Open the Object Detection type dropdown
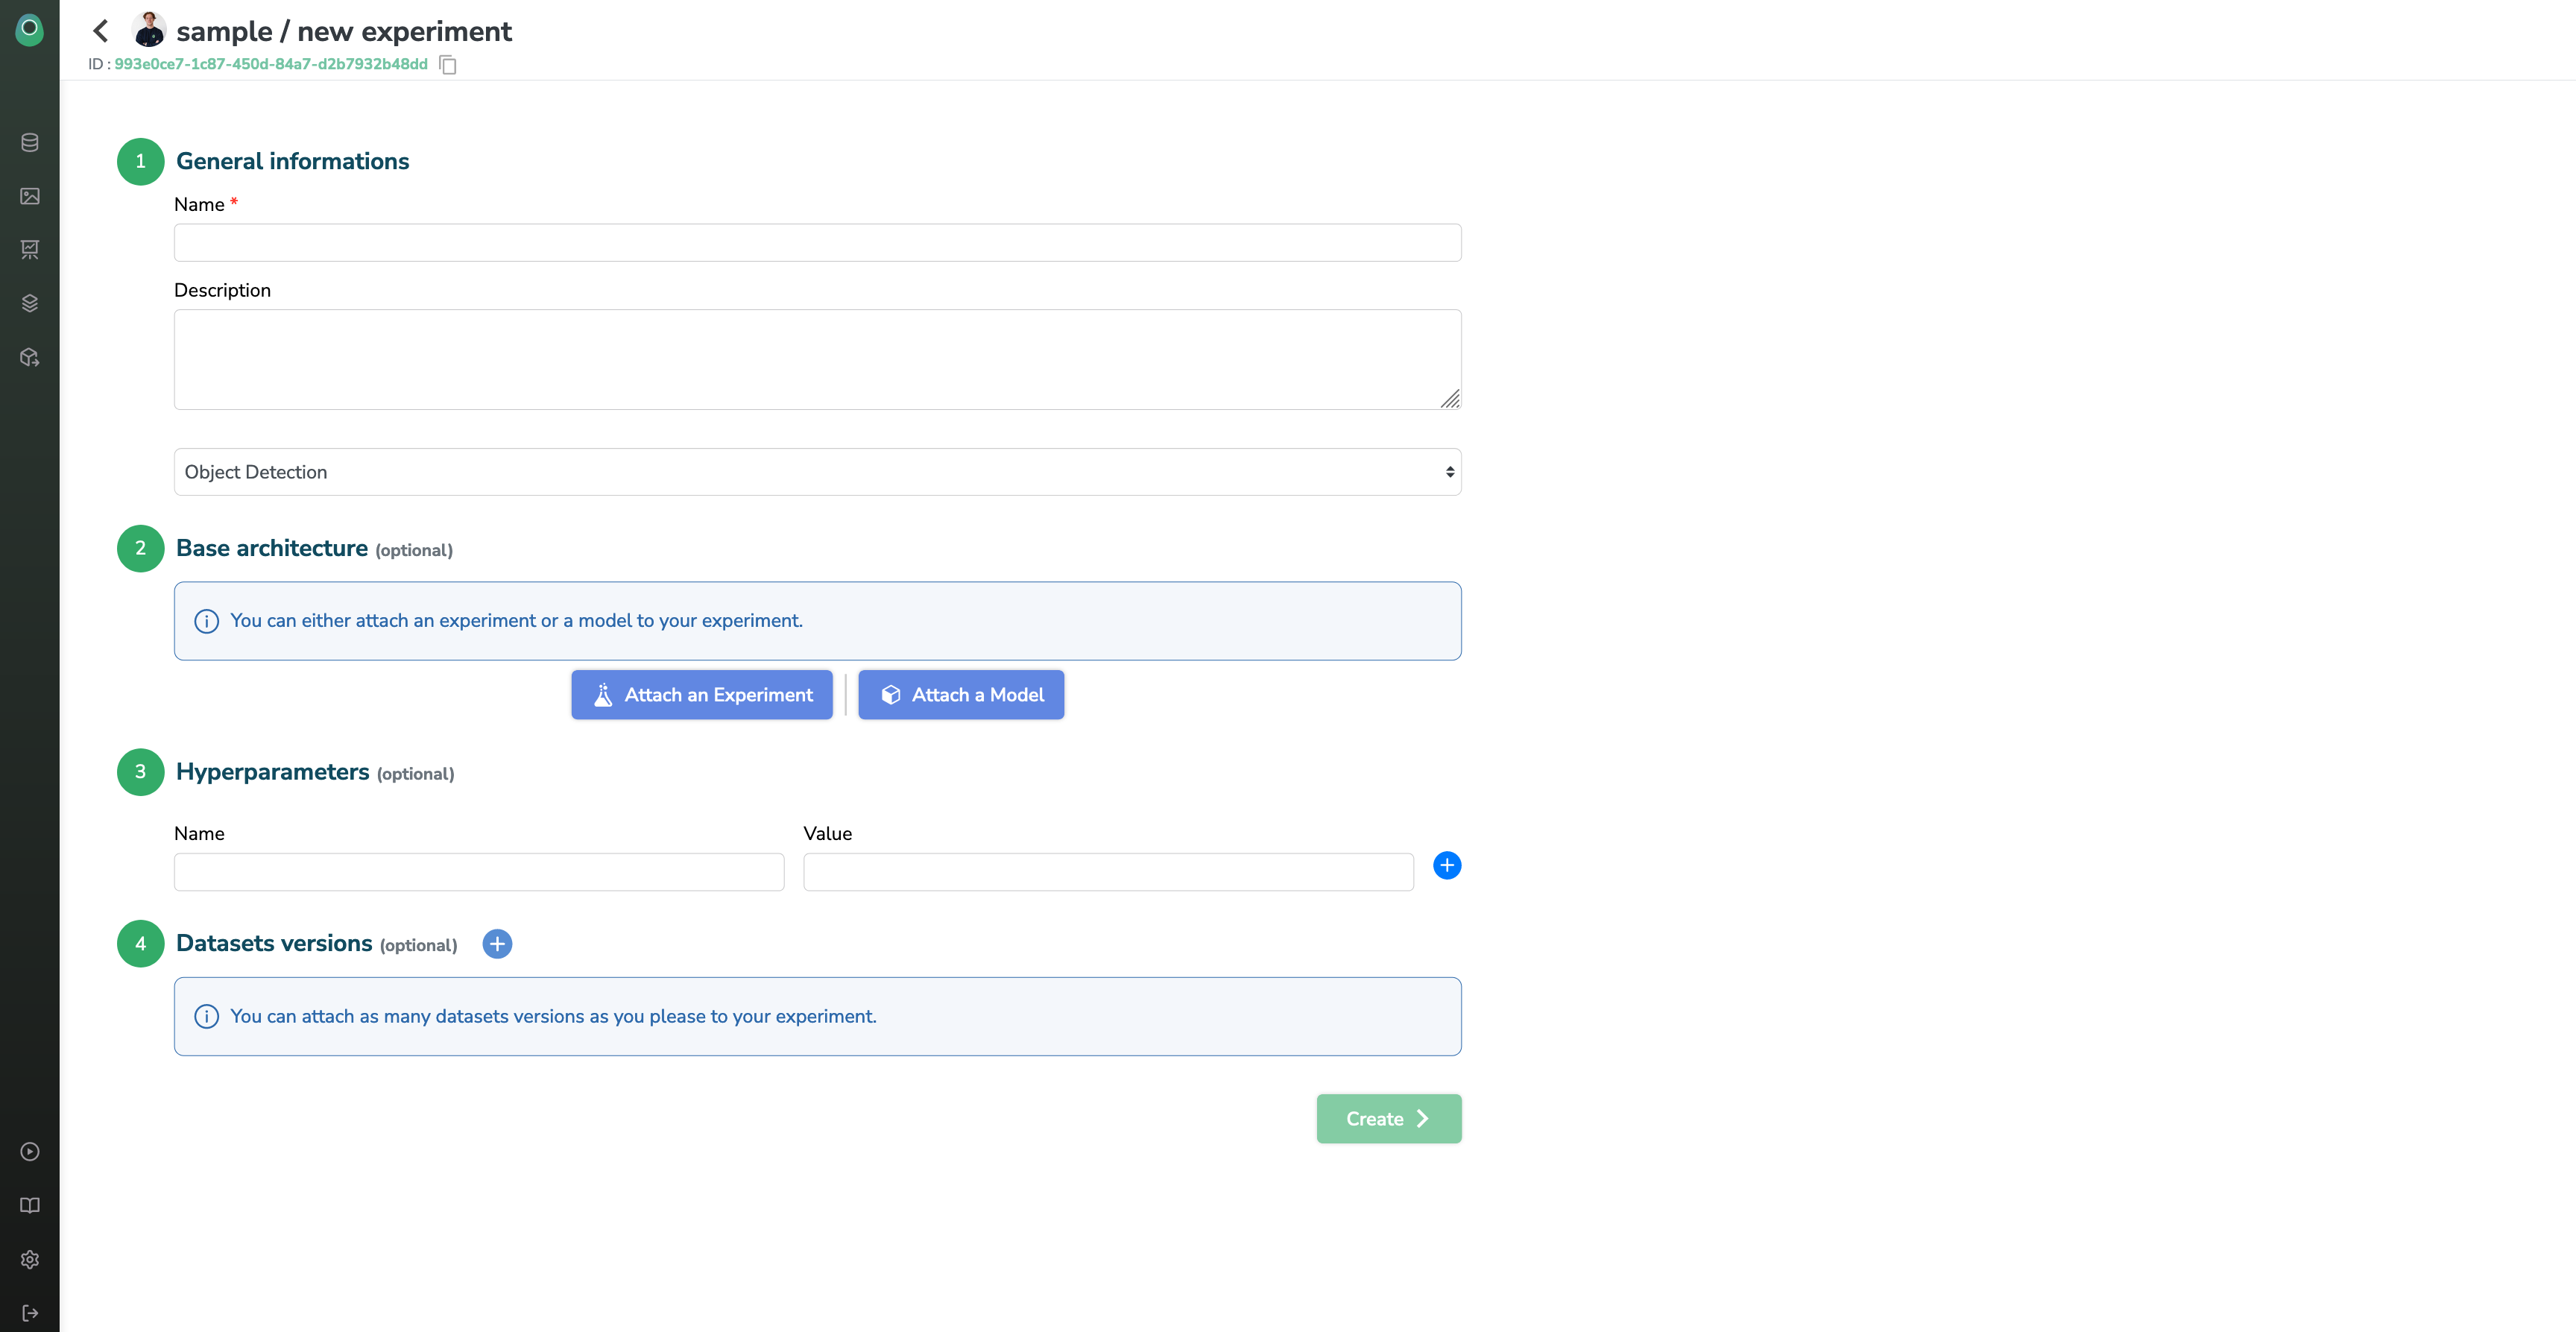Screen dimensions: 2576x1332 (817, 472)
